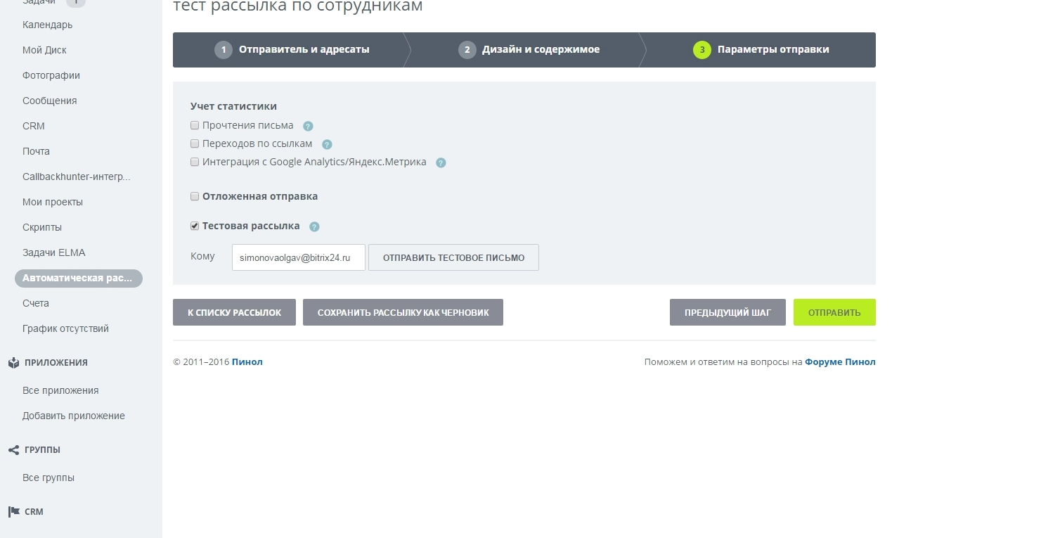Click help icon beside Тестовая рассылка
Image resolution: width=1041 pixels, height=538 pixels.
click(314, 227)
